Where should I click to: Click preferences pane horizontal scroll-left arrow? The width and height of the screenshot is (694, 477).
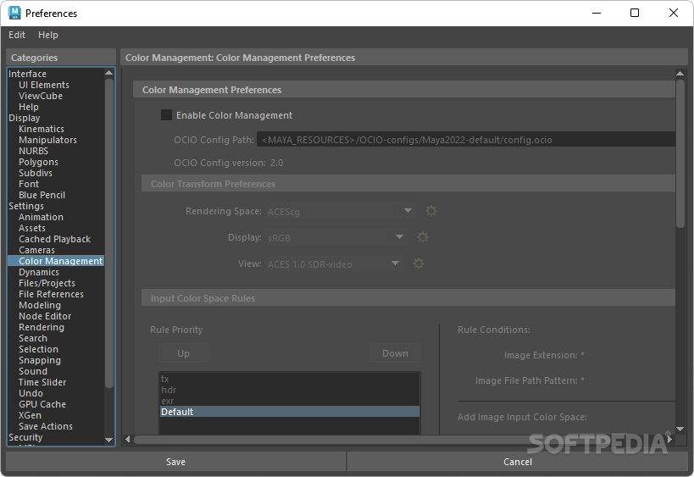pyautogui.click(x=128, y=439)
